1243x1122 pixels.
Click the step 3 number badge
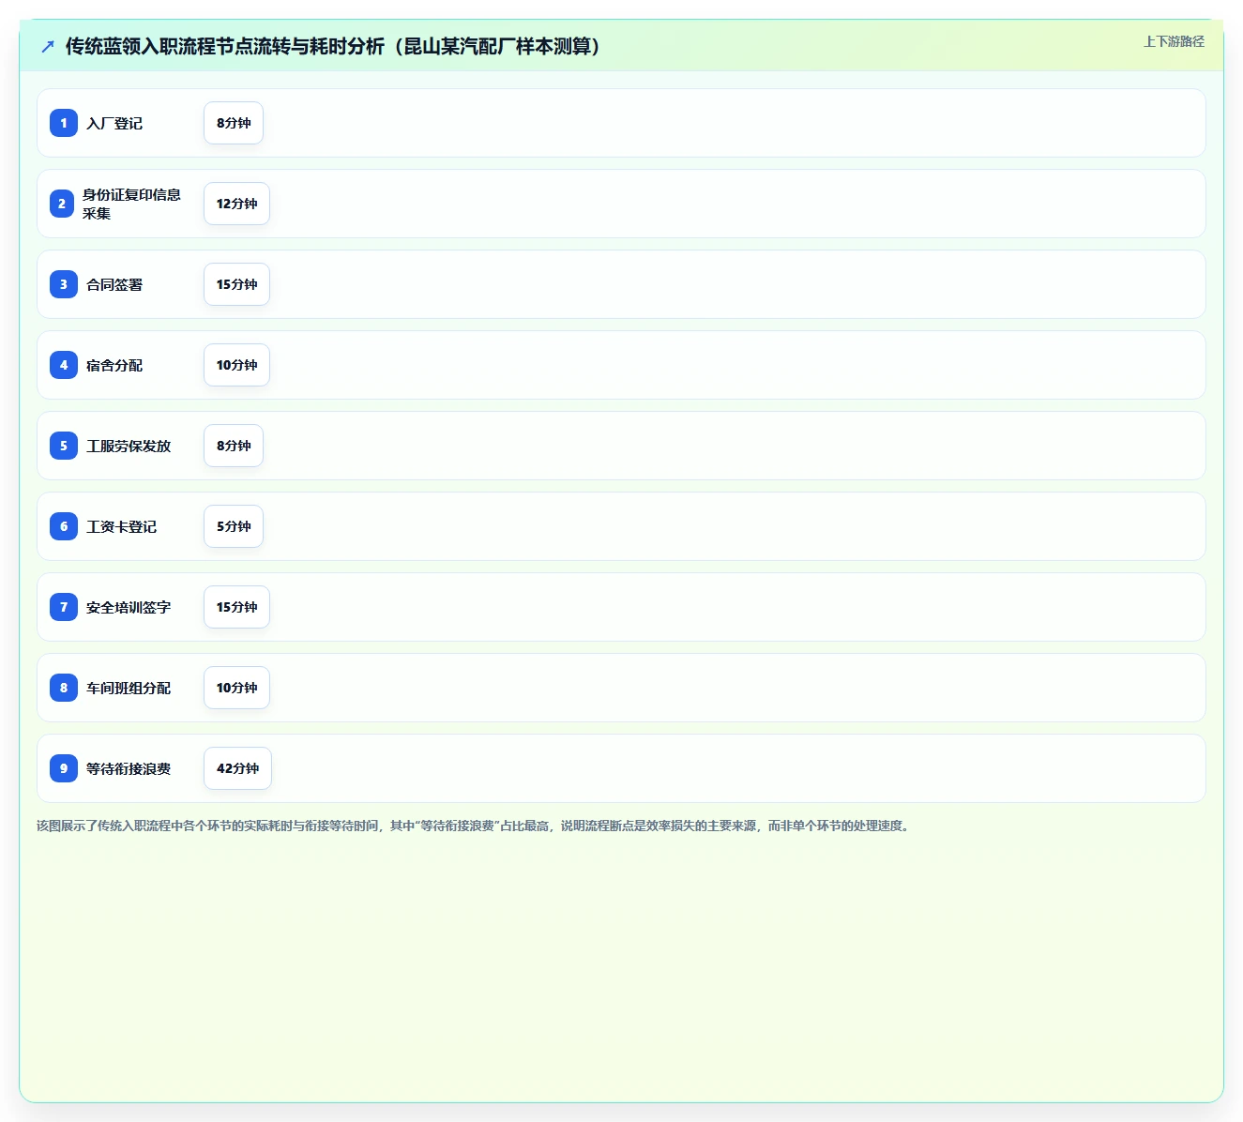pyautogui.click(x=64, y=284)
